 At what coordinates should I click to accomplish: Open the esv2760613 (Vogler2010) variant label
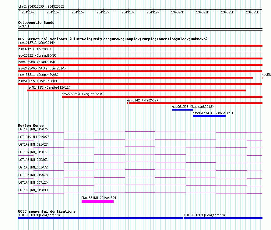pyautogui.click(x=83, y=94)
